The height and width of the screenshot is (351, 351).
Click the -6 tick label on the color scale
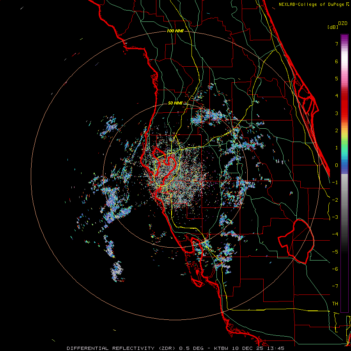pos(335,269)
